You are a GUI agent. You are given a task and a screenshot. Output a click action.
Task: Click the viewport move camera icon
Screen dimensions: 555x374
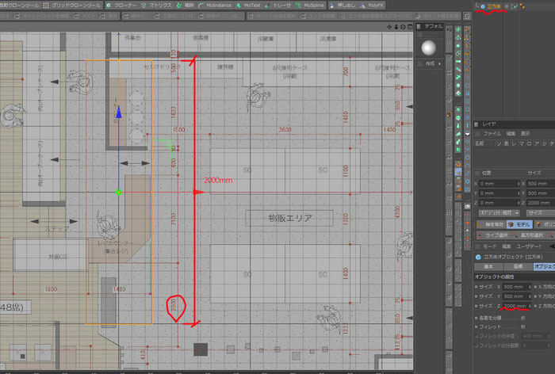tap(389, 27)
